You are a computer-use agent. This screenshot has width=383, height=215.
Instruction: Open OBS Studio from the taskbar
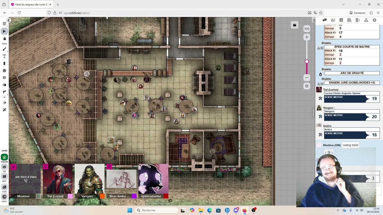pyautogui.click(x=253, y=210)
